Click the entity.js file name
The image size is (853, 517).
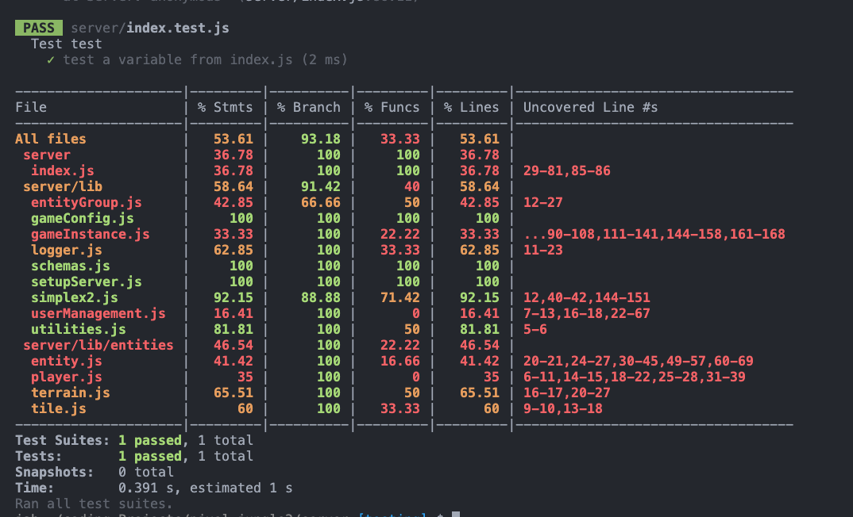[67, 361]
